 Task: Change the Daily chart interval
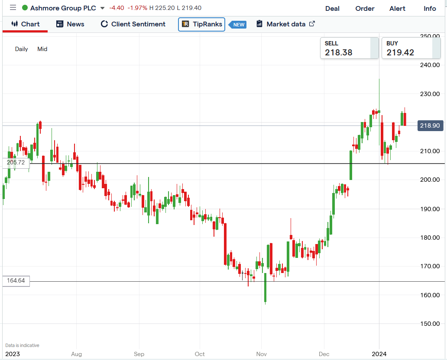(x=21, y=49)
